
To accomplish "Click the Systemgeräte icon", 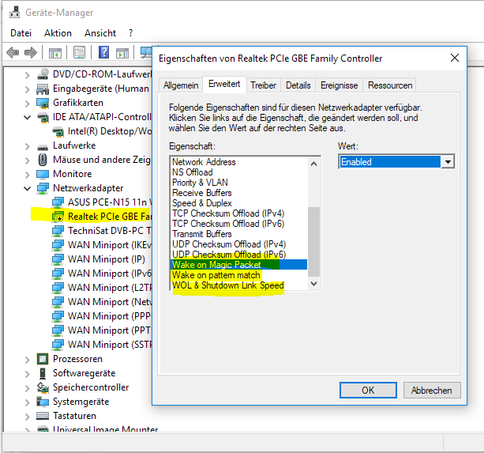I will tap(43, 402).
